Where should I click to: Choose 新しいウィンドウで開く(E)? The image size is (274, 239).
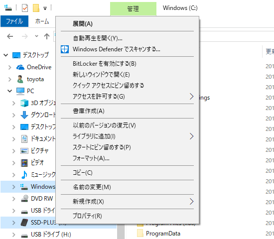tap(127, 75)
